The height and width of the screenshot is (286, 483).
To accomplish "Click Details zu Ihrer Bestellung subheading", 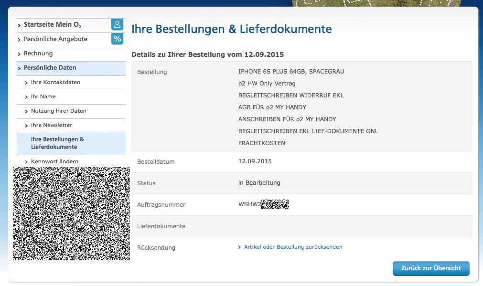I will point(208,54).
